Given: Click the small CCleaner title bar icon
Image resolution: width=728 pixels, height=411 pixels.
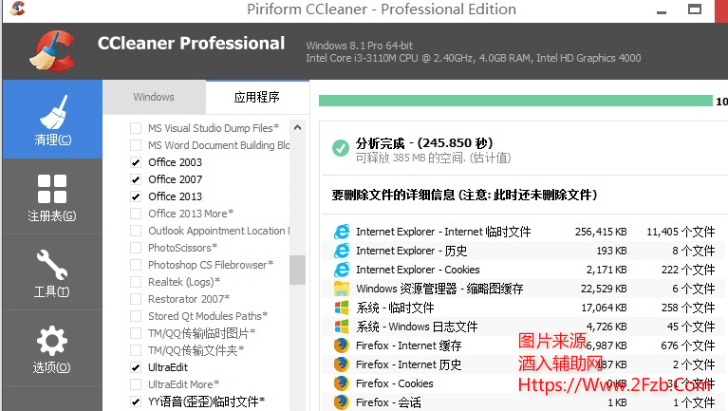Looking at the screenshot, I should pos(17,9).
